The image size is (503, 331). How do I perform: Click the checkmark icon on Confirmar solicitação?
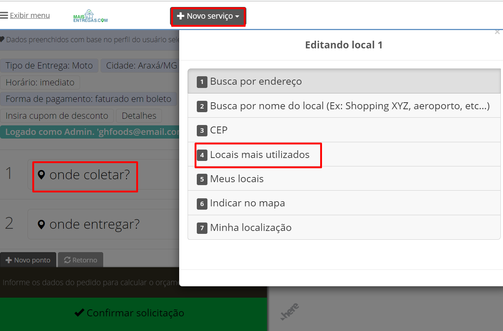tap(79, 313)
